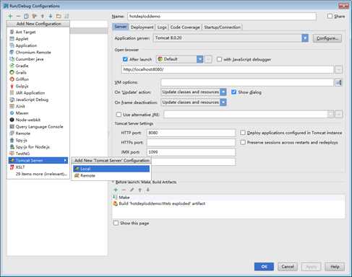Select Application configuration type
352x277 pixels.
click(38, 45)
